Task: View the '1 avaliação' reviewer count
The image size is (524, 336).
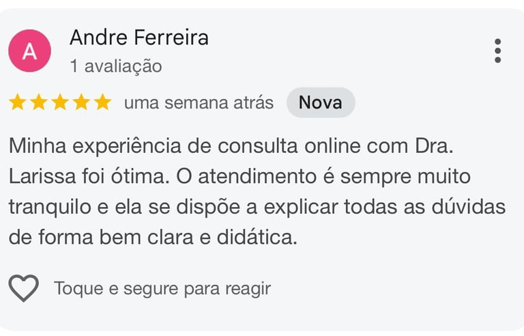Action: click(x=116, y=66)
